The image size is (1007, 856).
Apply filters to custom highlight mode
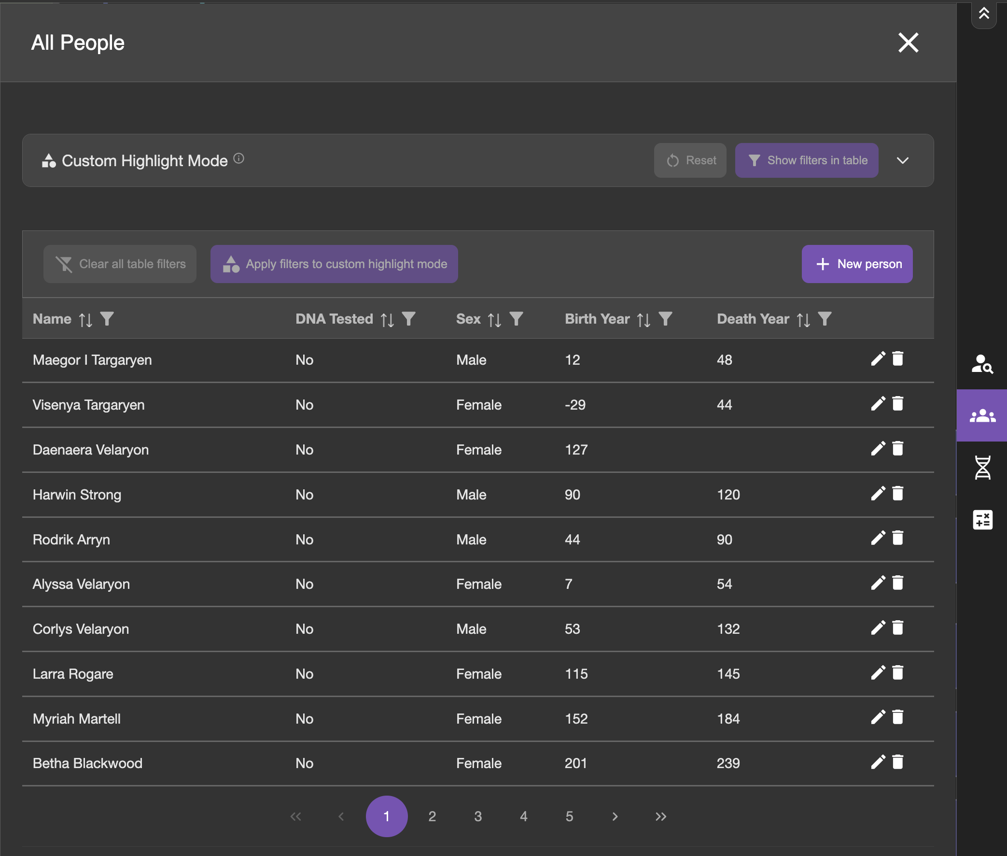coord(334,264)
